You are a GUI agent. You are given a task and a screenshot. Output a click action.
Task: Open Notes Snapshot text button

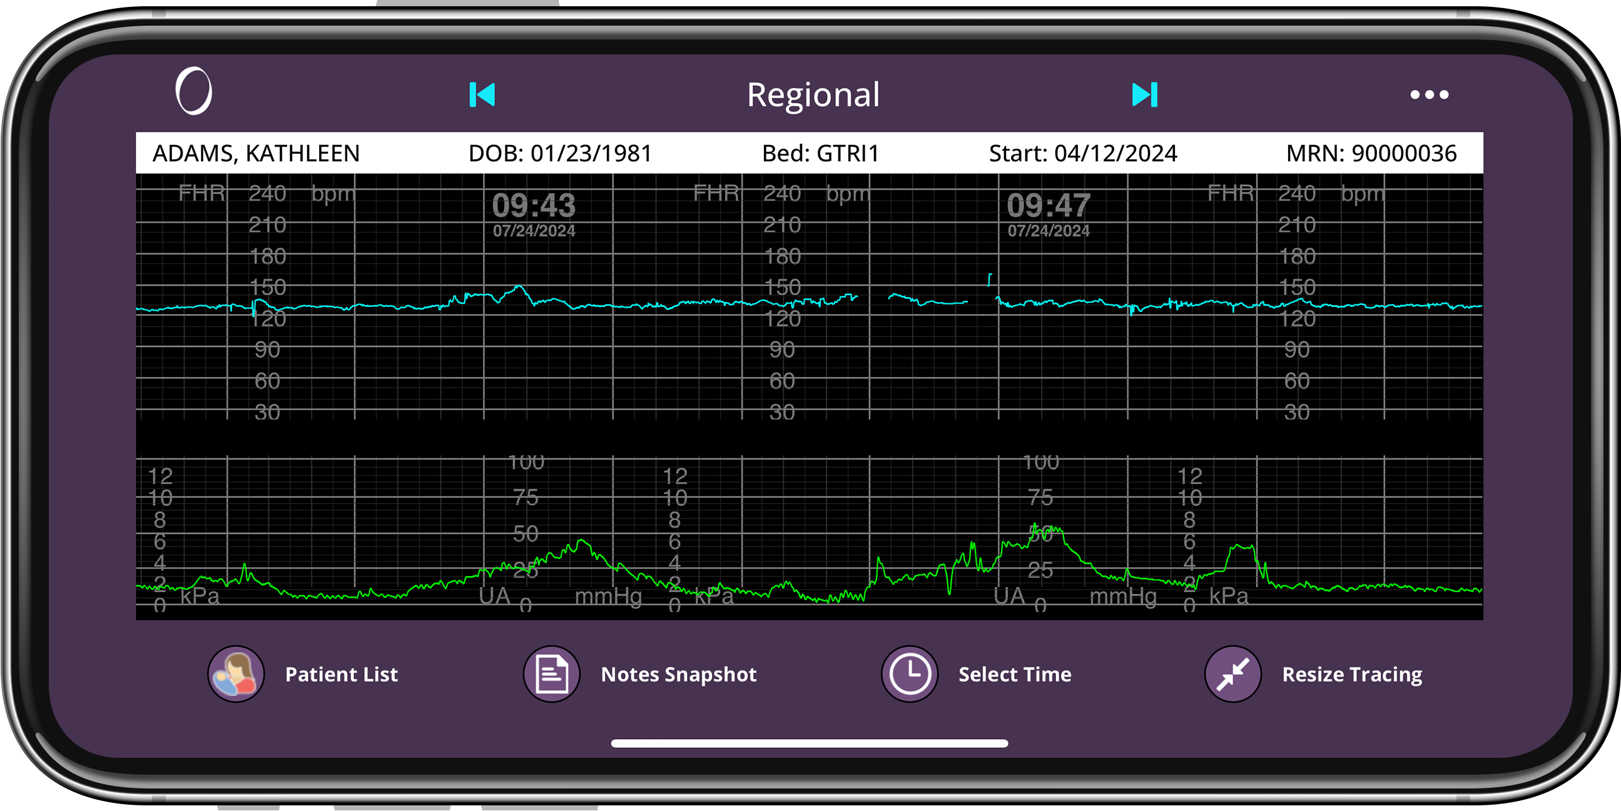[x=678, y=675]
